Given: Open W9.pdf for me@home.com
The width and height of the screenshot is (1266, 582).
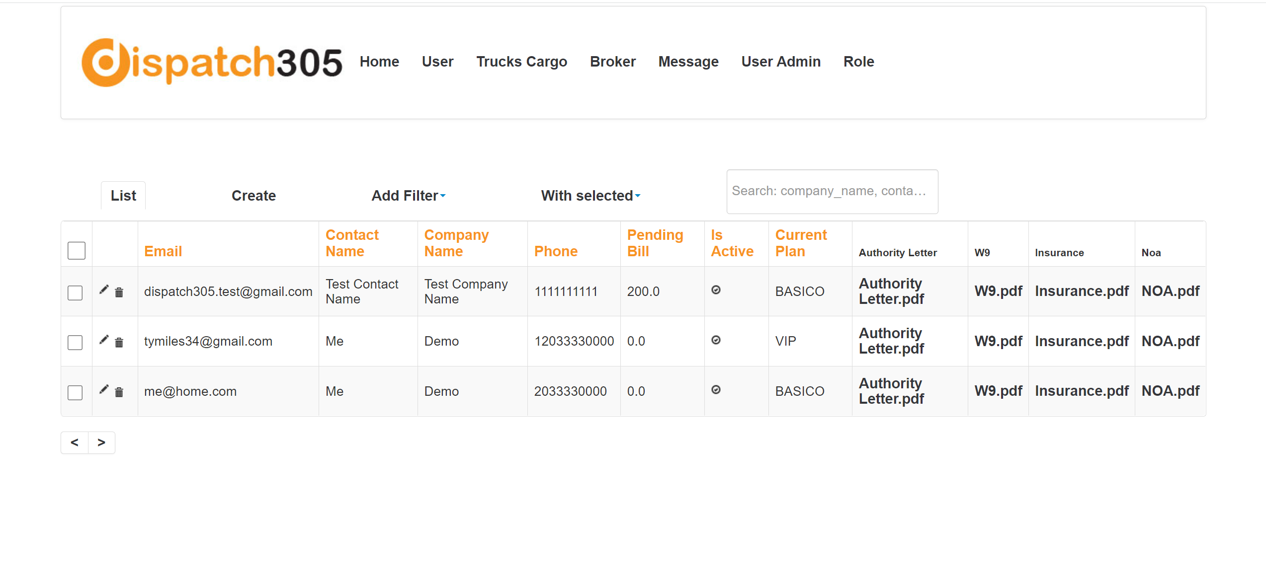Looking at the screenshot, I should pyautogui.click(x=998, y=391).
